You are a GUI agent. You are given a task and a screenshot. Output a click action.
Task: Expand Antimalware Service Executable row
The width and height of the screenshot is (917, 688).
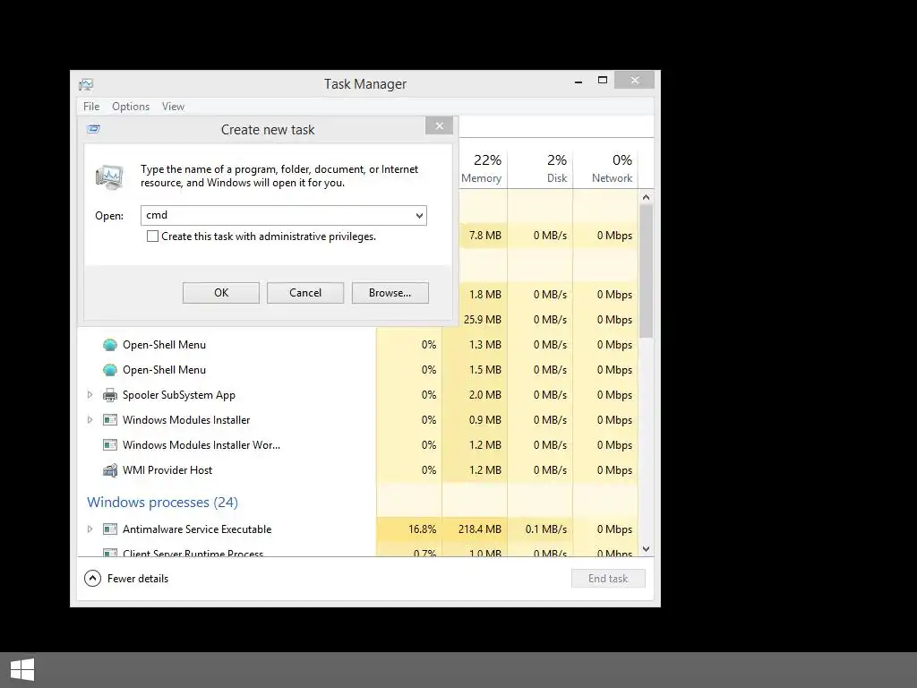(90, 529)
